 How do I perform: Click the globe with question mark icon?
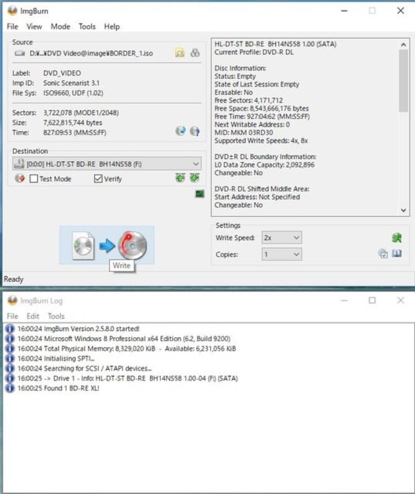tap(194, 131)
